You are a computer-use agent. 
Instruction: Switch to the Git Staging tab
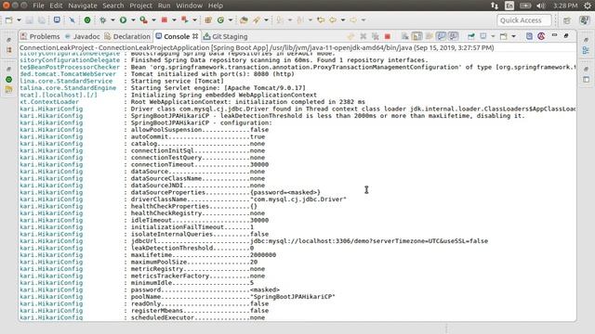tap(225, 36)
